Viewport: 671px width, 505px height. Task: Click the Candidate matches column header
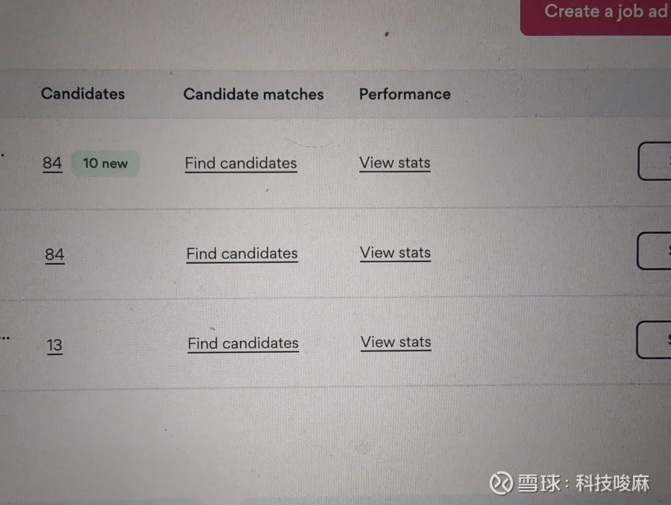pyautogui.click(x=253, y=94)
